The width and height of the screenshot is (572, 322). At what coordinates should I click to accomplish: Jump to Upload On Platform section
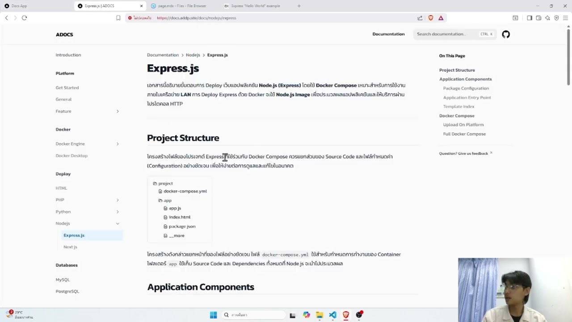pos(463,125)
